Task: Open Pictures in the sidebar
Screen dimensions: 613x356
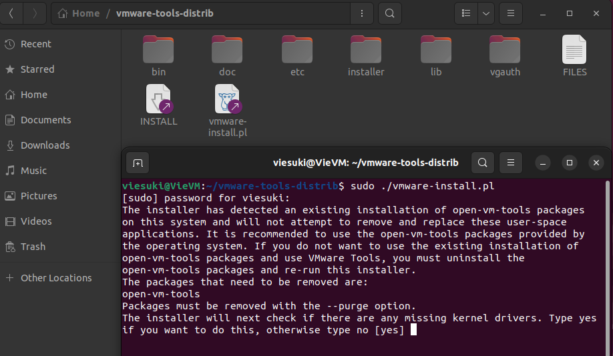Action: tap(60, 196)
